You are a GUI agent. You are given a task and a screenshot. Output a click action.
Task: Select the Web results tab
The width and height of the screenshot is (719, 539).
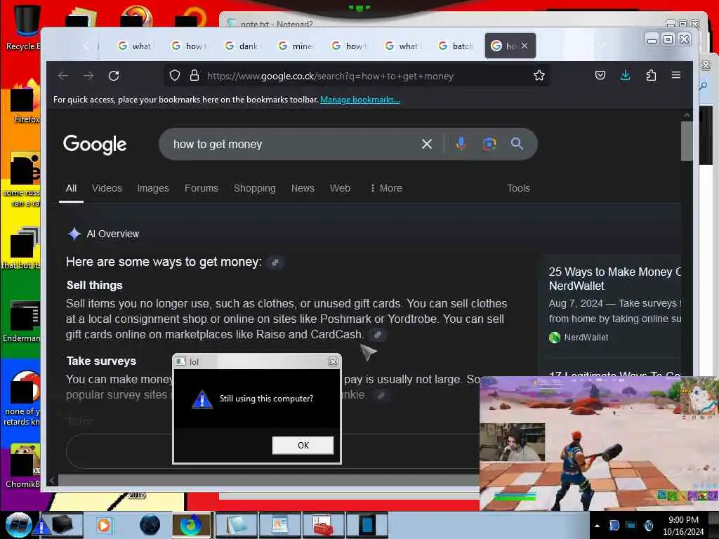[x=340, y=188]
